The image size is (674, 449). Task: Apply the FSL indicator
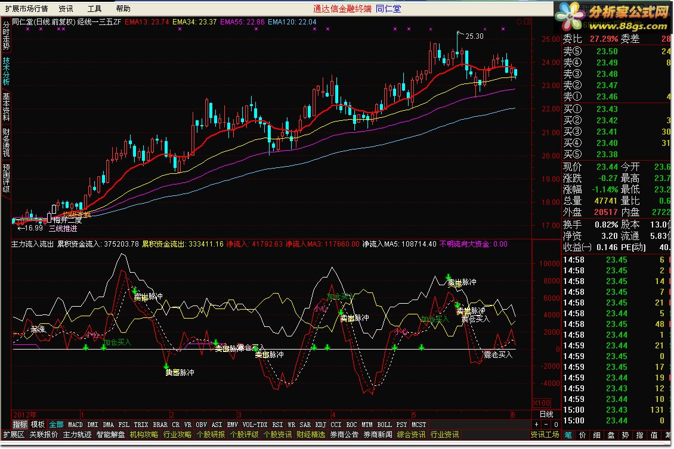click(x=124, y=425)
